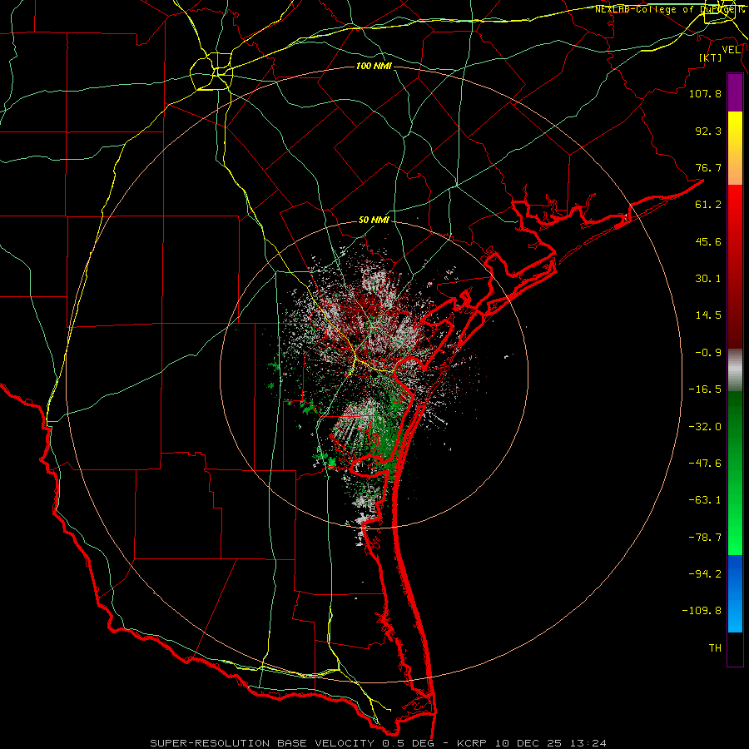Image resolution: width=749 pixels, height=749 pixels.
Task: Click the -16.5 velocity scale value
Action: point(705,389)
